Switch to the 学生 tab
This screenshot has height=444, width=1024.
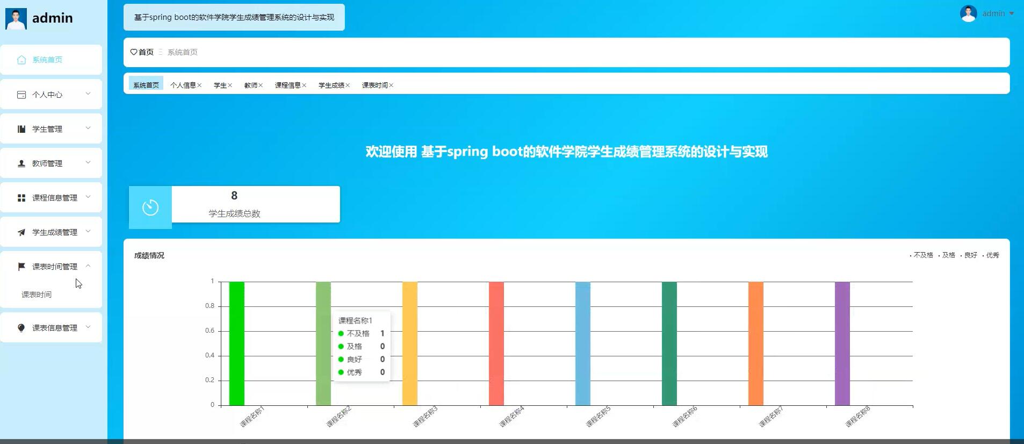[x=220, y=85]
